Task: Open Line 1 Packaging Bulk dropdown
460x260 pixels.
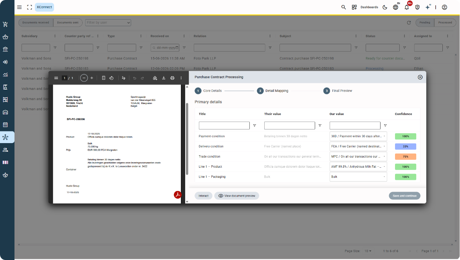Action: (x=358, y=177)
